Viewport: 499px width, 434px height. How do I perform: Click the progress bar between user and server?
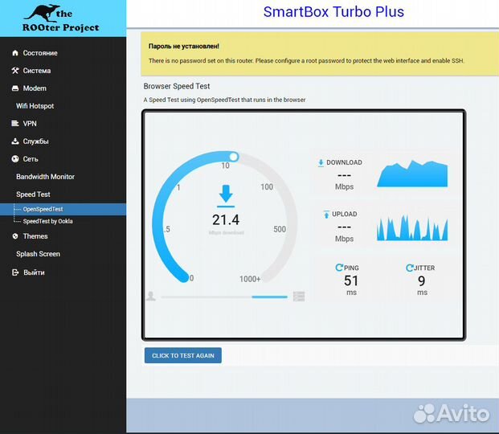click(224, 297)
